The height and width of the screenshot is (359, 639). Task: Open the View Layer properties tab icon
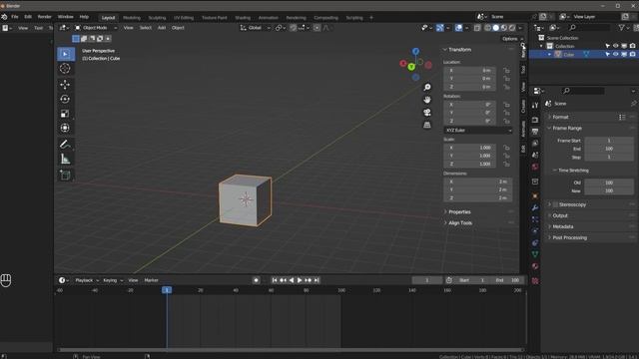pyautogui.click(x=535, y=144)
